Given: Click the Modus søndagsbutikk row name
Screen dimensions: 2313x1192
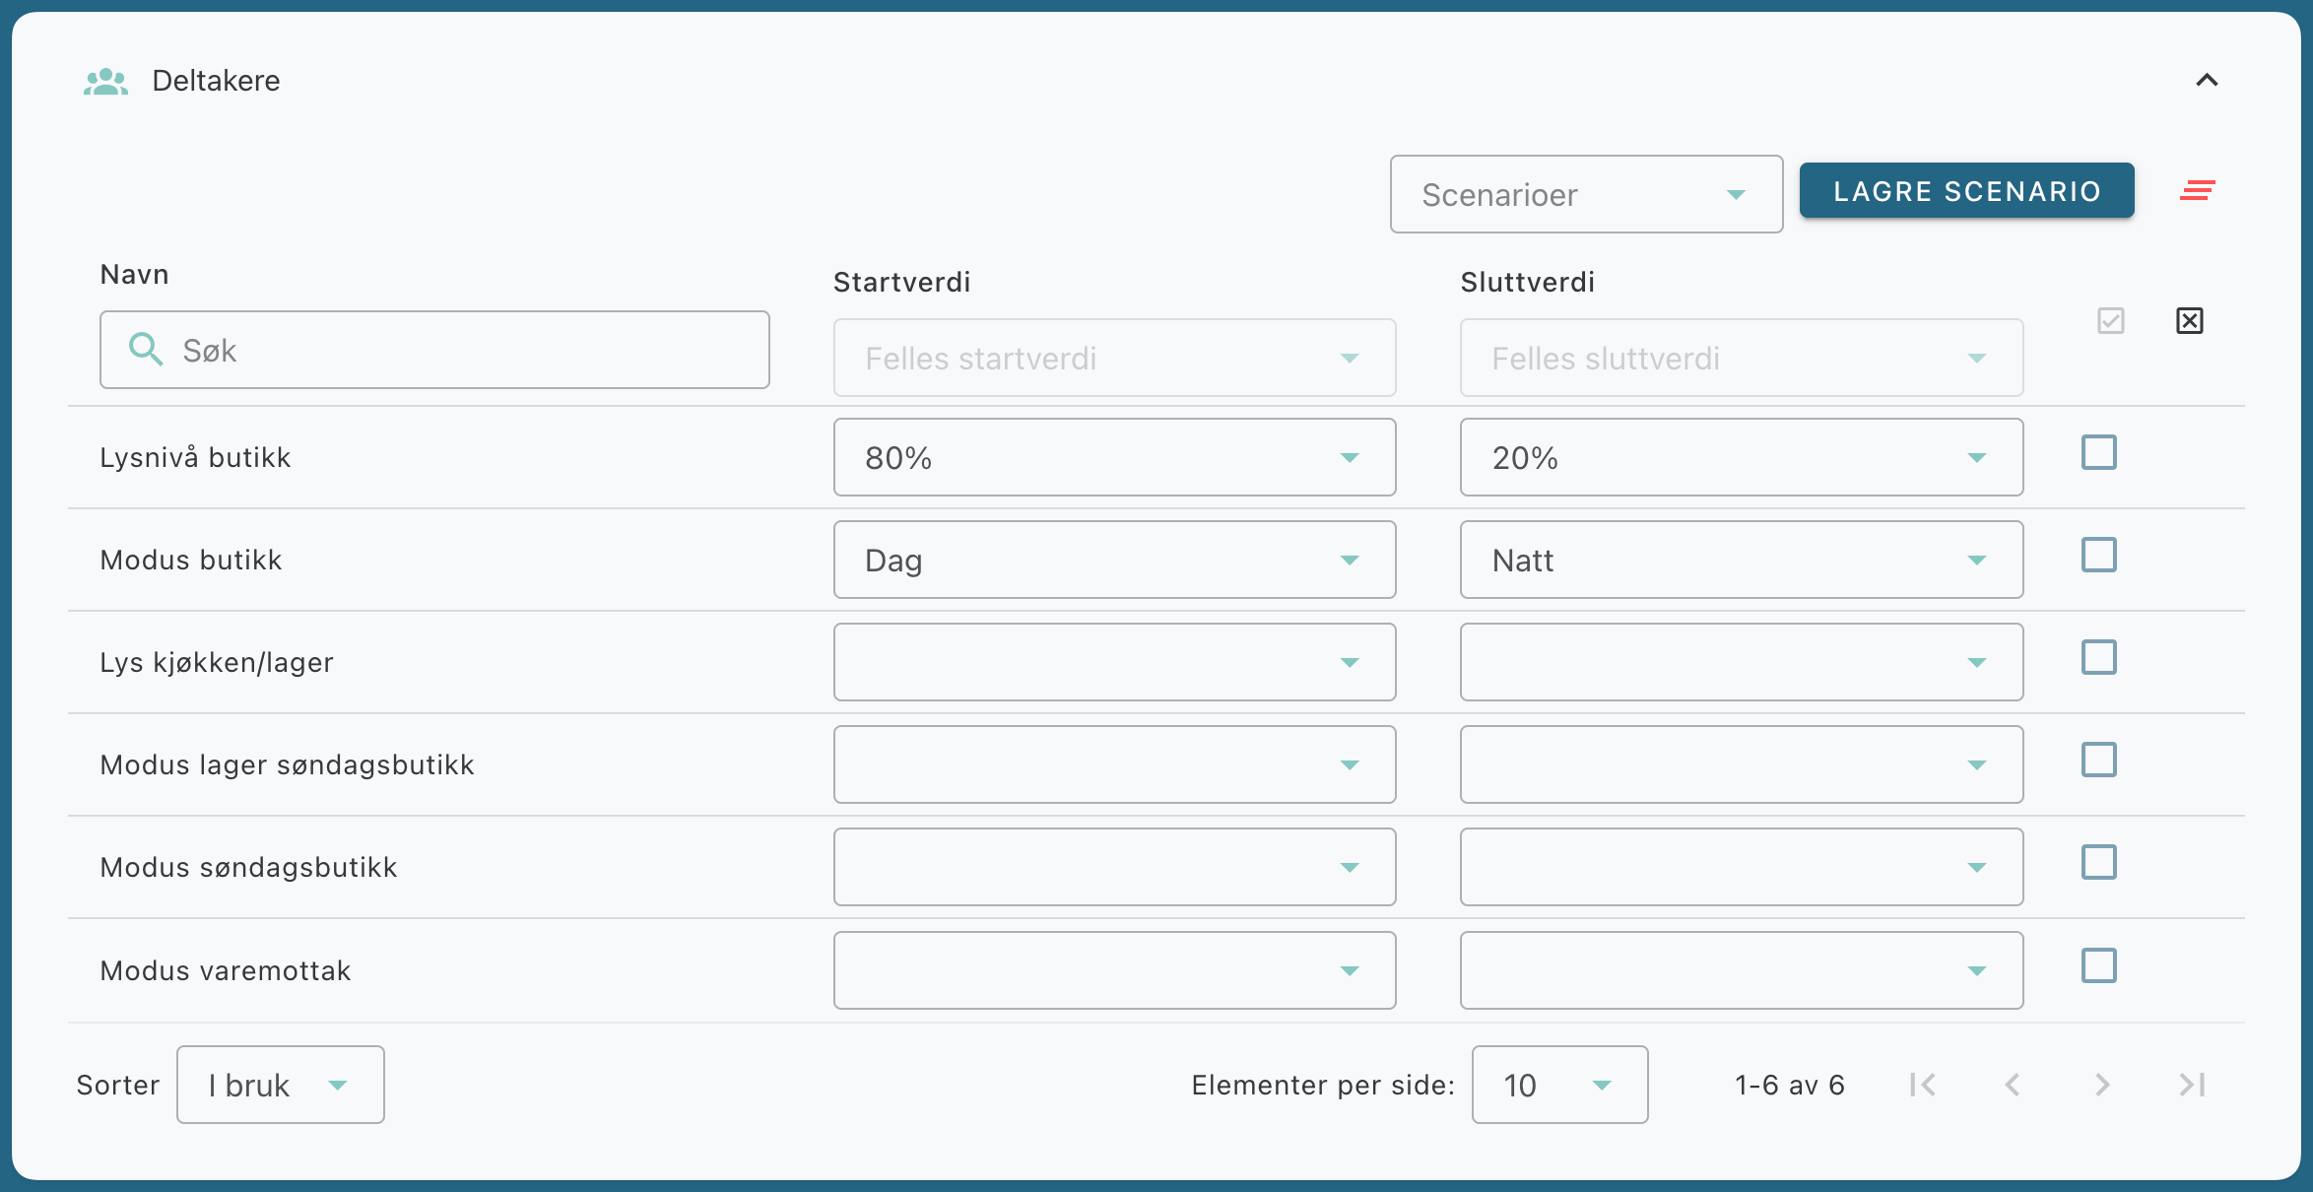Looking at the screenshot, I should (249, 867).
